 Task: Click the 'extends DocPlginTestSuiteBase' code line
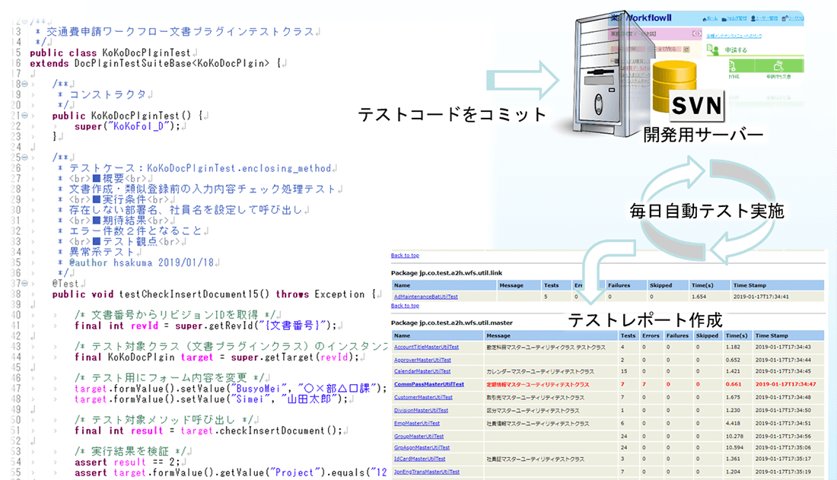[x=154, y=64]
